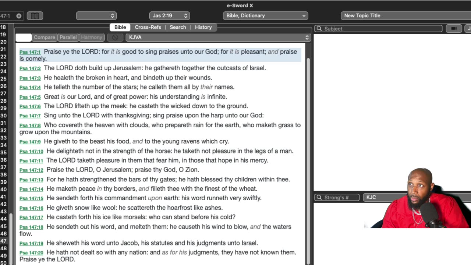471x265 pixels.
Task: Click into the Strong's # search field
Action: point(337,198)
